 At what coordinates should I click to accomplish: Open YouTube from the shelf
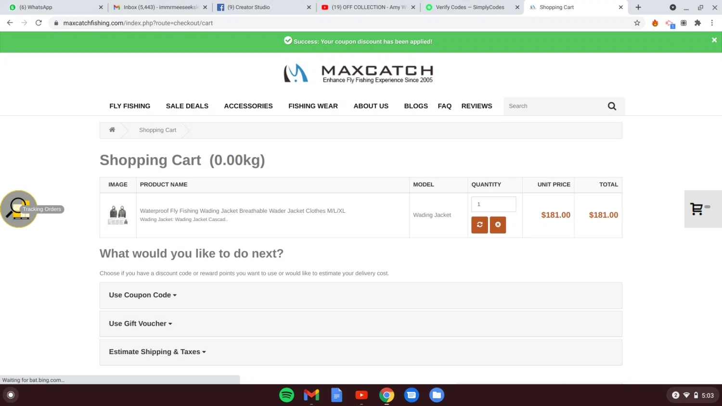point(361,395)
